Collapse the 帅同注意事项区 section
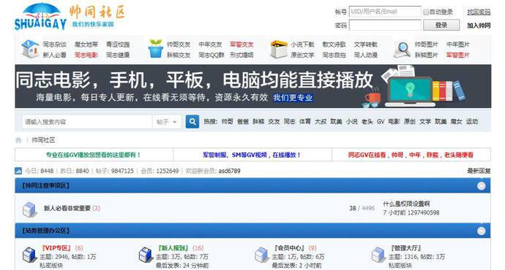This screenshot has height=270, width=505. (481, 185)
